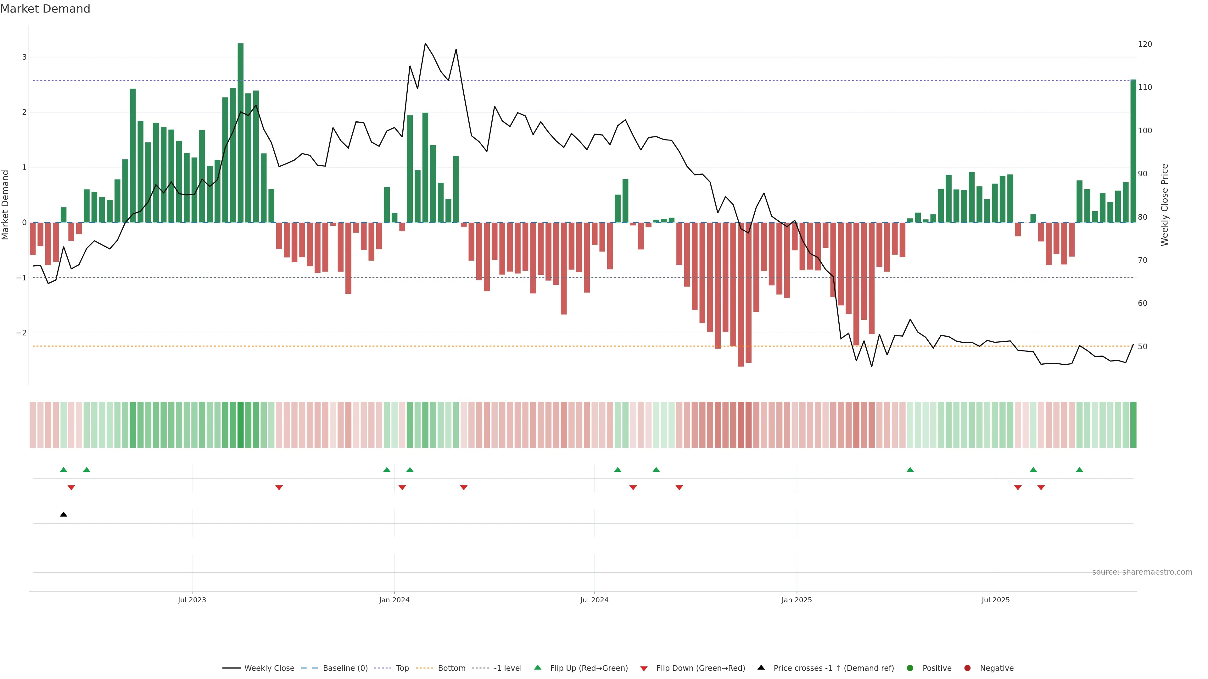Screen dimensions: 1208x679
Task: Hide the Top dotted line via legend
Action: [402, 668]
